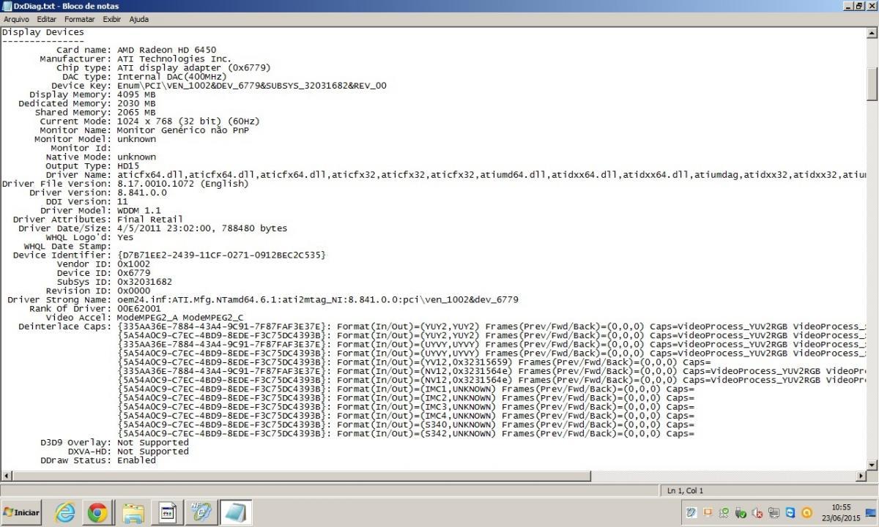This screenshot has height=527, width=879.
Task: Open the Exibir menu
Action: pyautogui.click(x=112, y=19)
